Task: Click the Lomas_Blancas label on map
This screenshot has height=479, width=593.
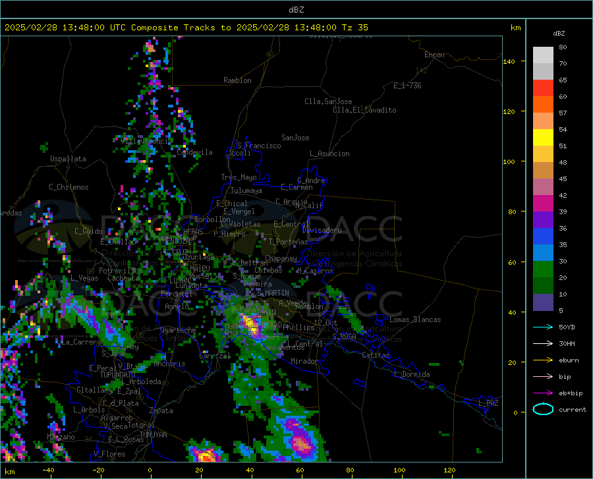Action: (415, 320)
